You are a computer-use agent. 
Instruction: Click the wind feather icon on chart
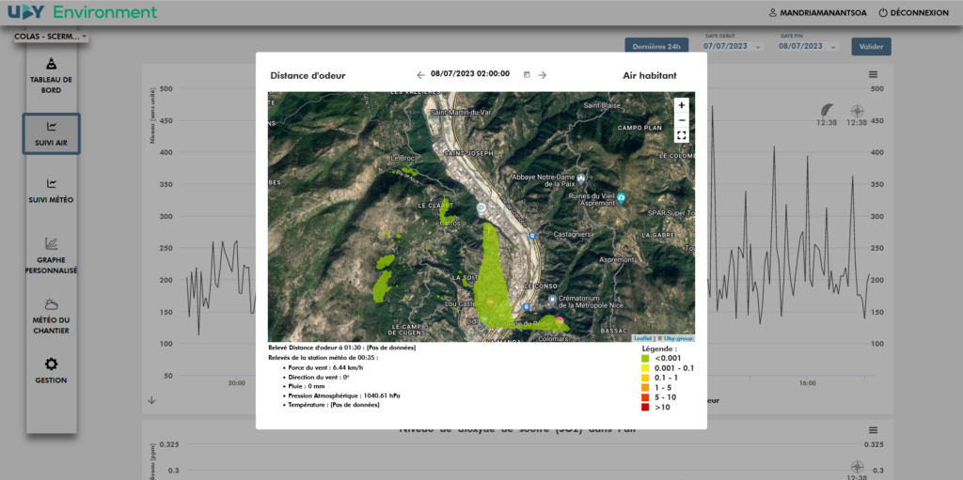pos(827,110)
